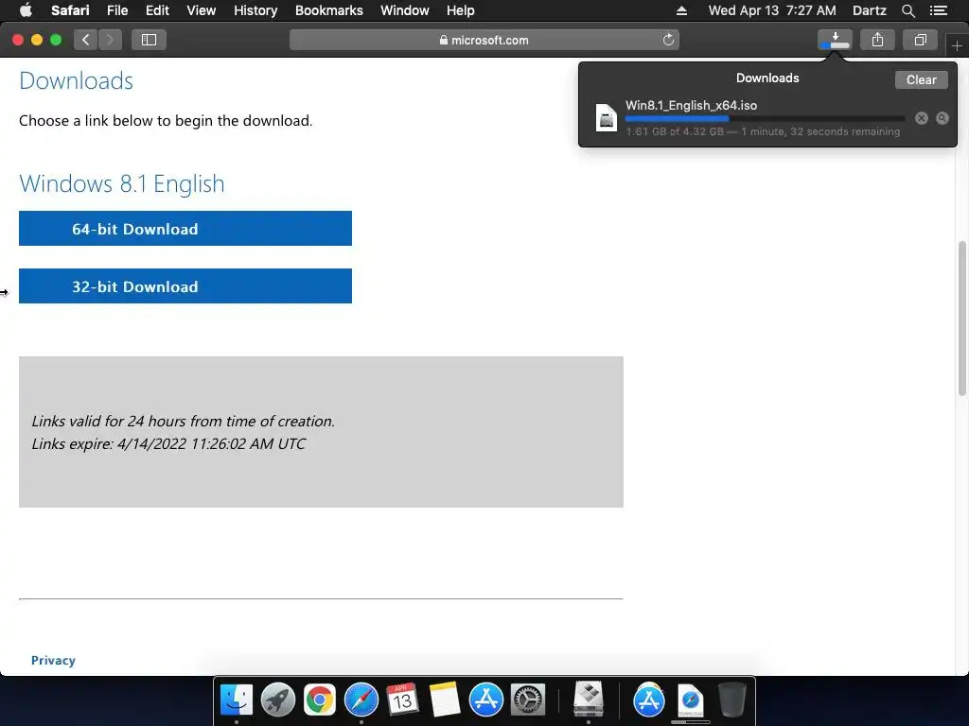The height and width of the screenshot is (726, 969).
Task: Open a new tab with plus button
Action: click(957, 45)
